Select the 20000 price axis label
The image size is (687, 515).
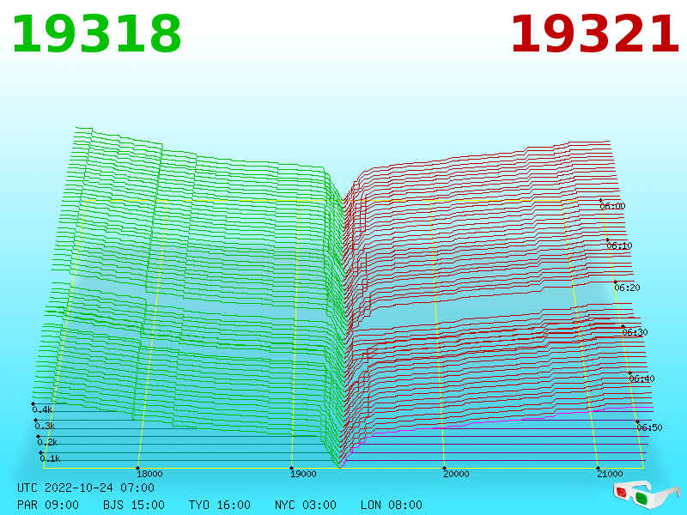point(456,474)
